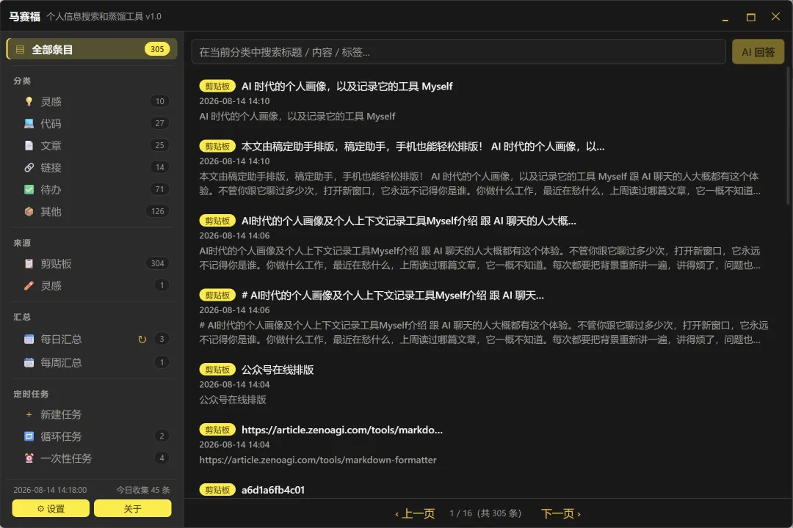
Task: Open entry starting with # AI时代的个人画像
Action: (393, 295)
